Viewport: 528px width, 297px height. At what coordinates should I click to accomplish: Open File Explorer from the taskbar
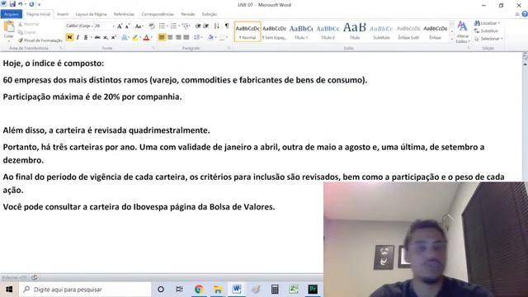[218, 290]
